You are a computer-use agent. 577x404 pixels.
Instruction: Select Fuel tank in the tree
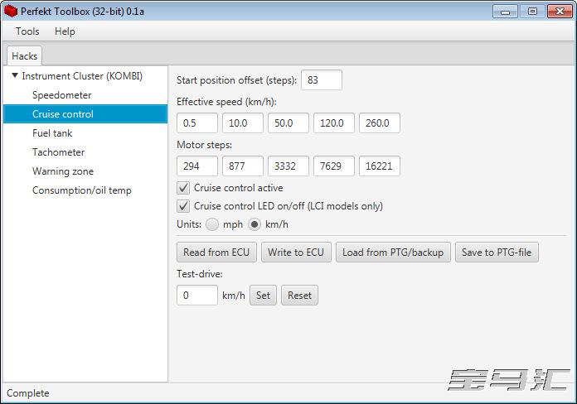click(x=52, y=133)
